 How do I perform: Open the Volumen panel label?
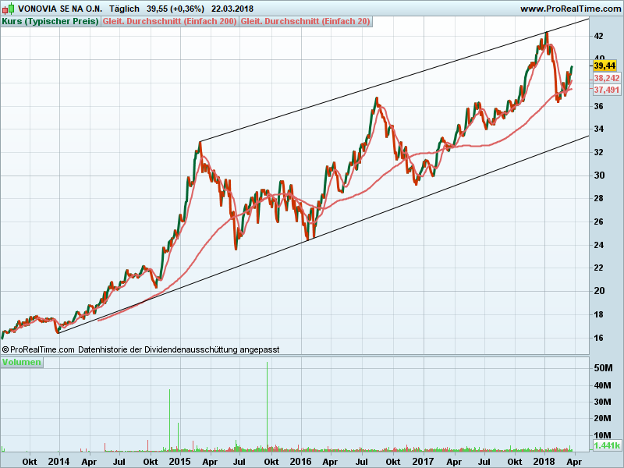pyautogui.click(x=23, y=363)
